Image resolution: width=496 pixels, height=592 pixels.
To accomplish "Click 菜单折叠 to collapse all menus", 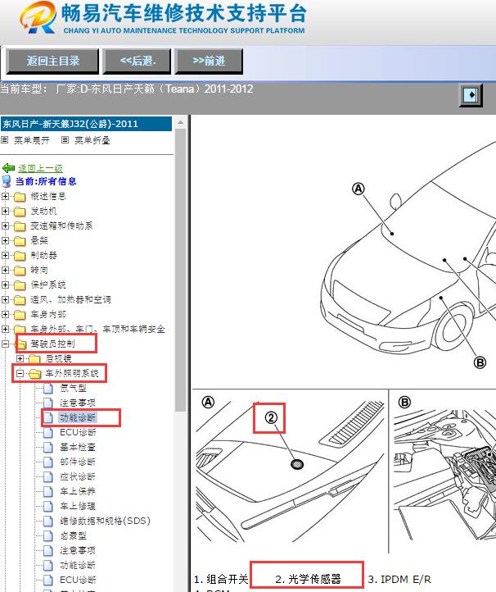I will coord(92,140).
